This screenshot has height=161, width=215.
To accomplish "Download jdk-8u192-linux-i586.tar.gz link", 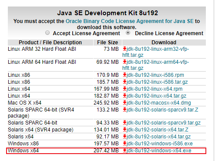I will pos(157,82).
